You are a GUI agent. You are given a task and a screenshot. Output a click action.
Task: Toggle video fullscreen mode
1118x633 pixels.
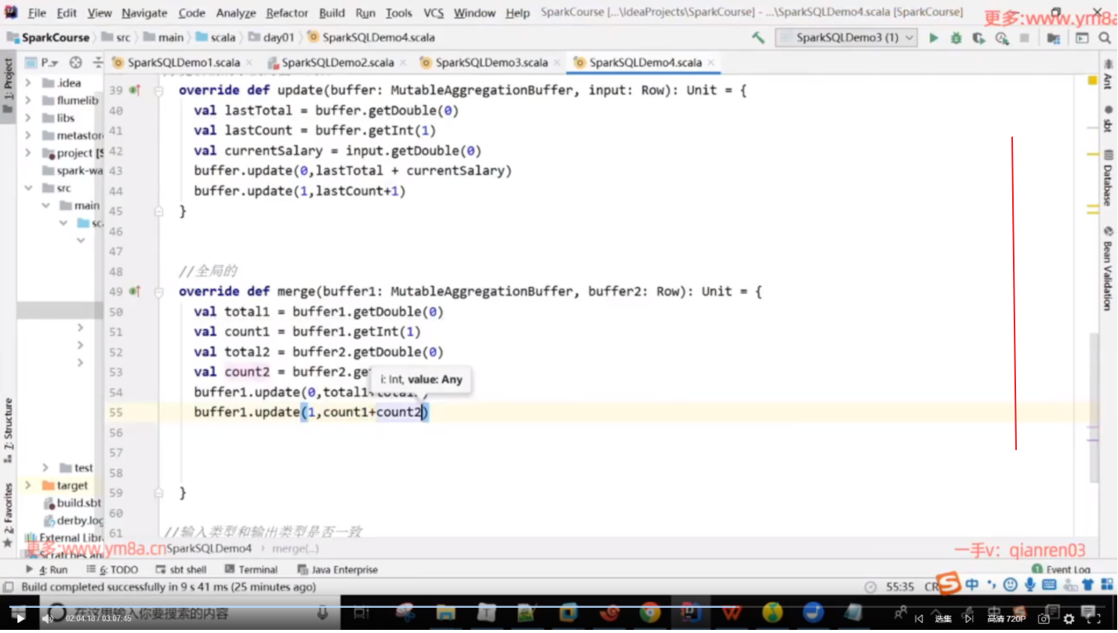(x=1094, y=619)
